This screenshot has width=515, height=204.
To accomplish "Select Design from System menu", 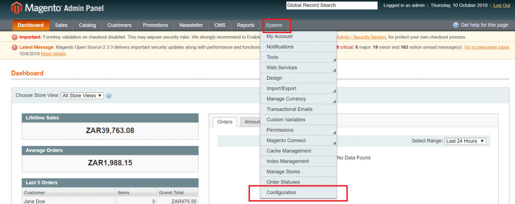I will [299, 78].
